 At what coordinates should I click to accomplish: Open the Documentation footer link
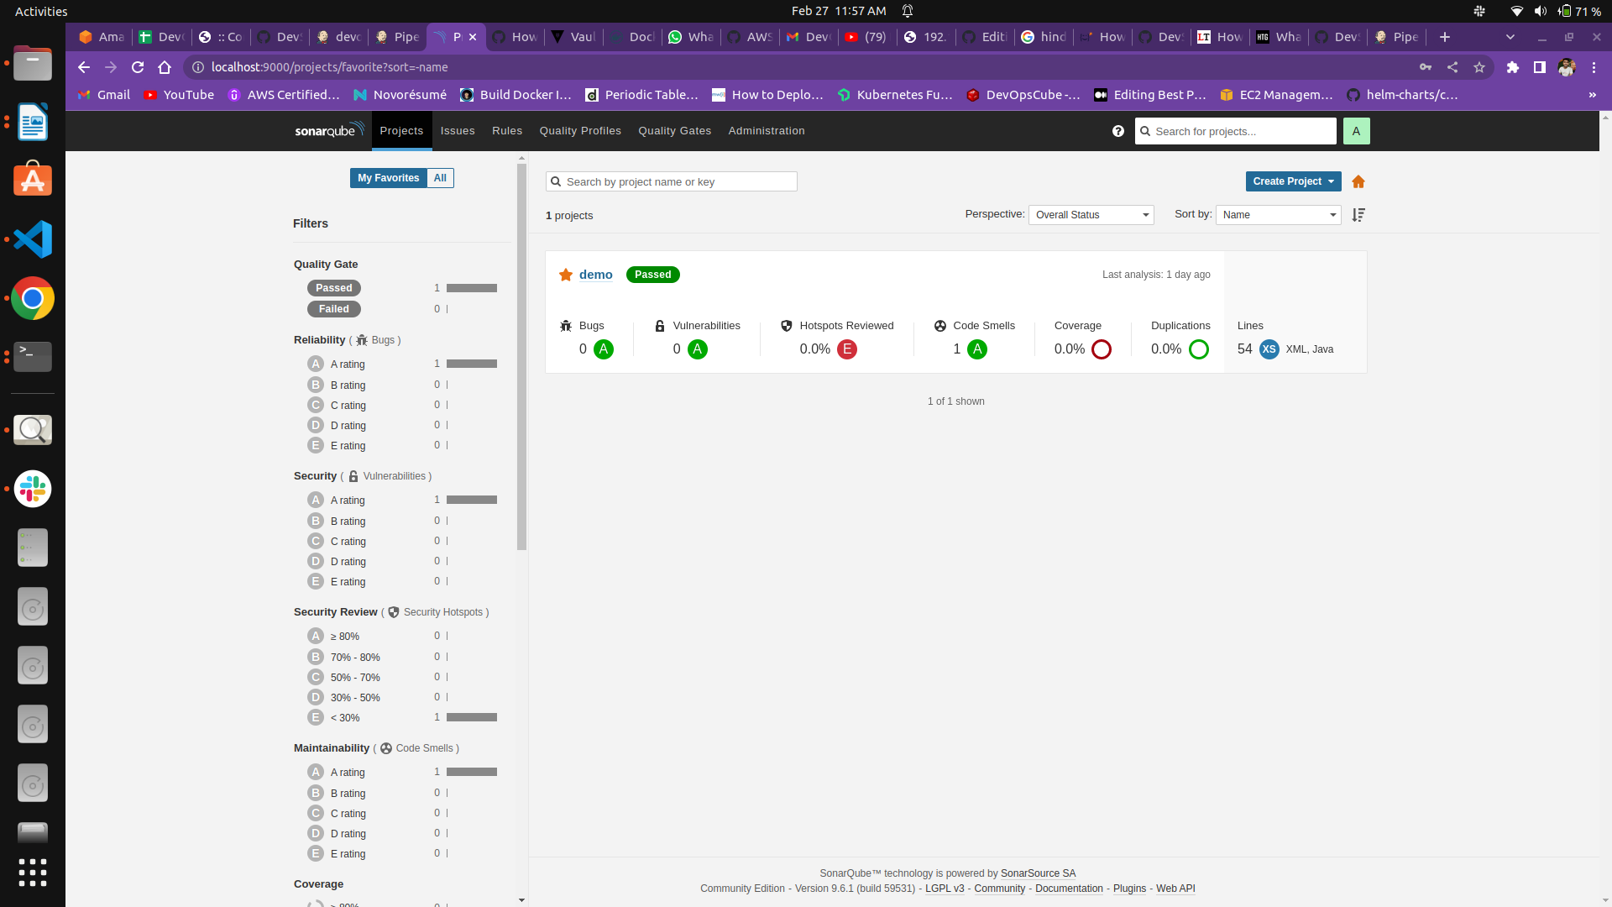pyautogui.click(x=1069, y=889)
